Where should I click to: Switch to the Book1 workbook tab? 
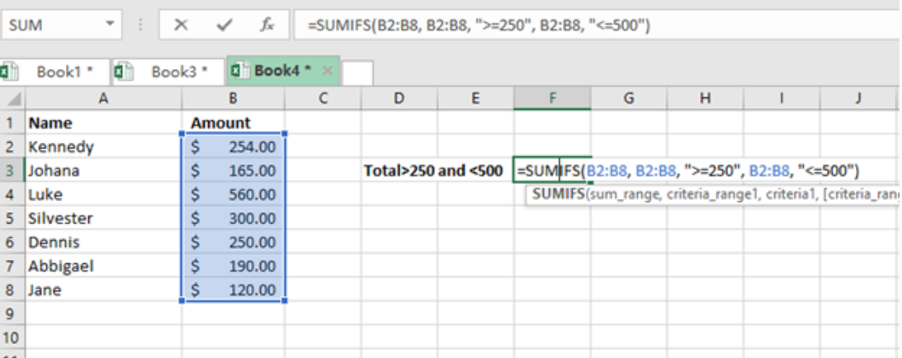54,72
